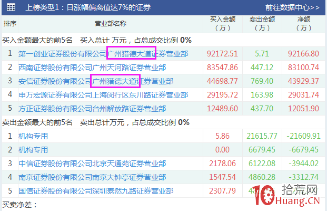
Task: Click the 上榜类型1 header title text
Action: (x=88, y=8)
